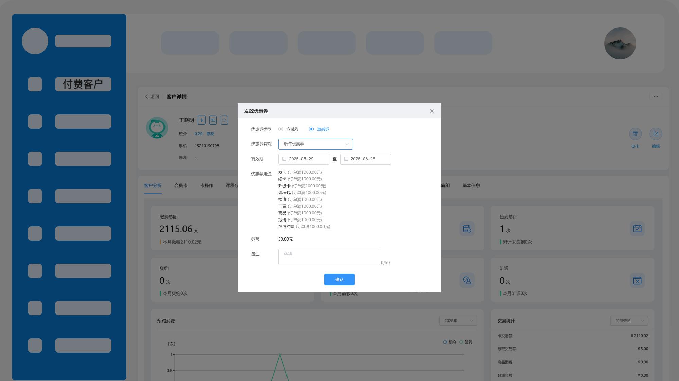This screenshot has width=679, height=381.
Task: Open the three-dots more options button
Action: (x=656, y=97)
